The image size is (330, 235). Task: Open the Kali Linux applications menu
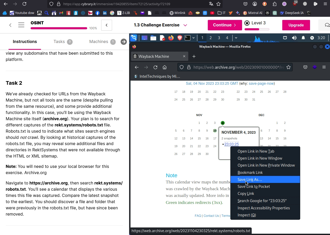click(x=134, y=38)
